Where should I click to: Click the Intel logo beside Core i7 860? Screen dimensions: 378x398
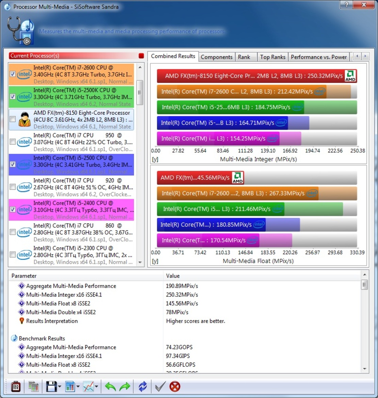[x=24, y=232]
